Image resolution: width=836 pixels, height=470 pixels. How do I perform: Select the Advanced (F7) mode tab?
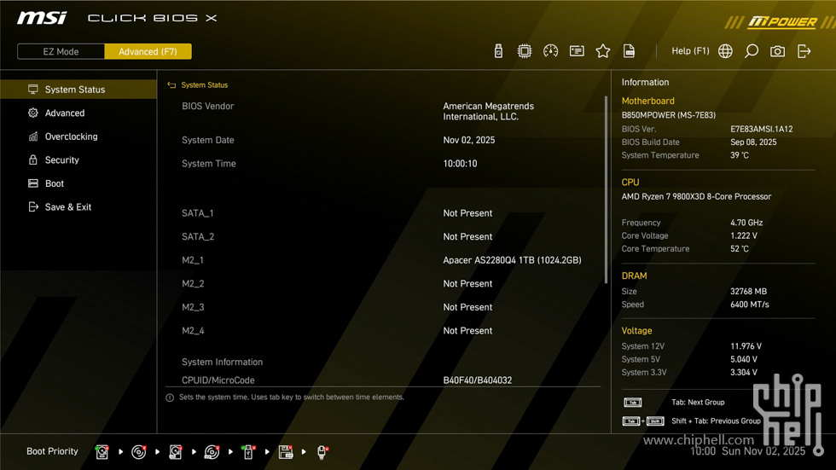pyautogui.click(x=148, y=51)
